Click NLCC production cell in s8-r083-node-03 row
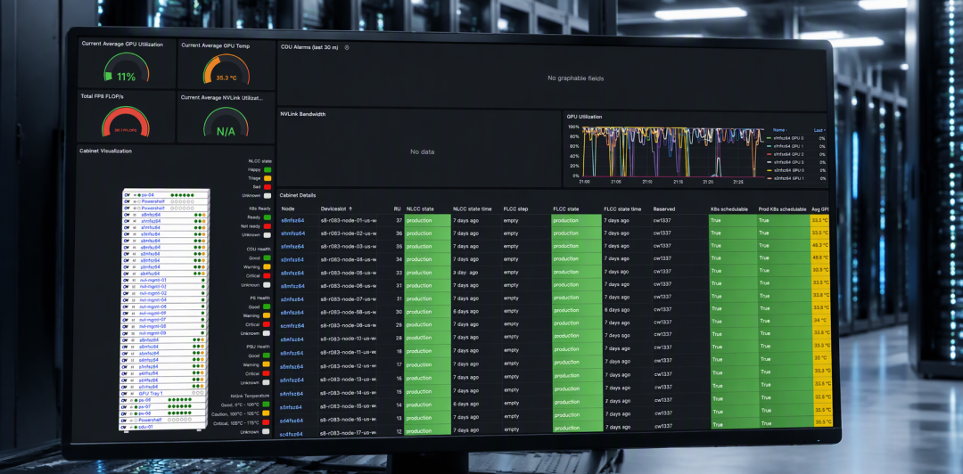The width and height of the screenshot is (963, 474). click(x=427, y=246)
